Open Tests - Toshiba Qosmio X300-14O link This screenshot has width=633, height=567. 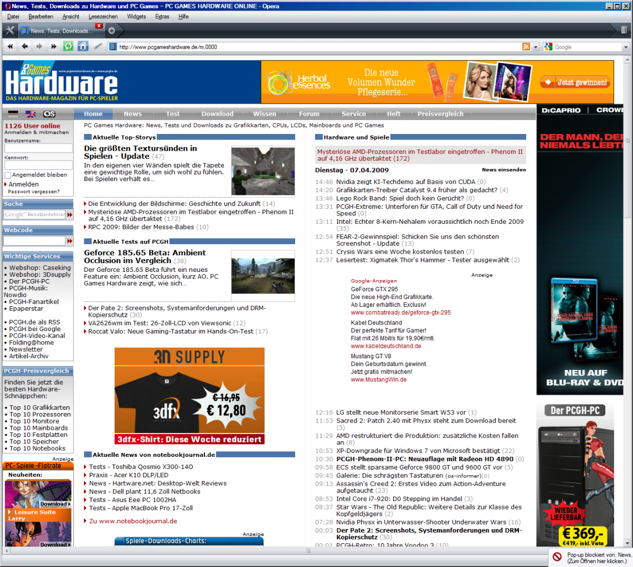[141, 467]
